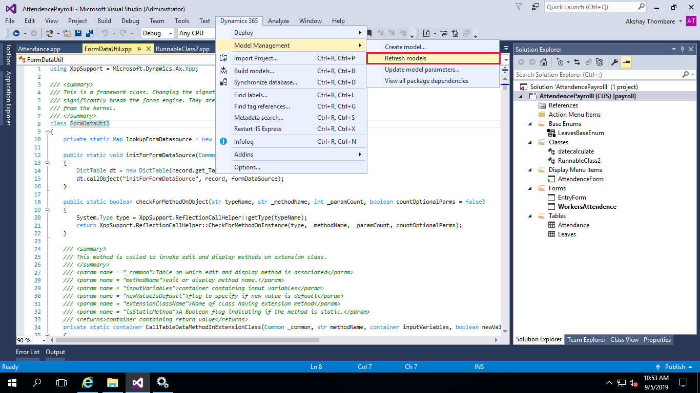Screen dimensions: 700x393
Task: Click the Save All toolbar icon
Action: pyautogui.click(x=90, y=33)
